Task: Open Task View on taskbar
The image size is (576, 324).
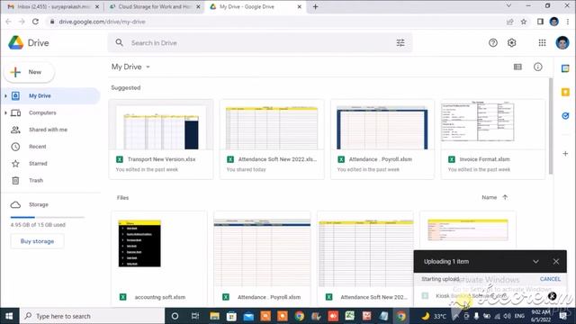Action: click(x=195, y=316)
